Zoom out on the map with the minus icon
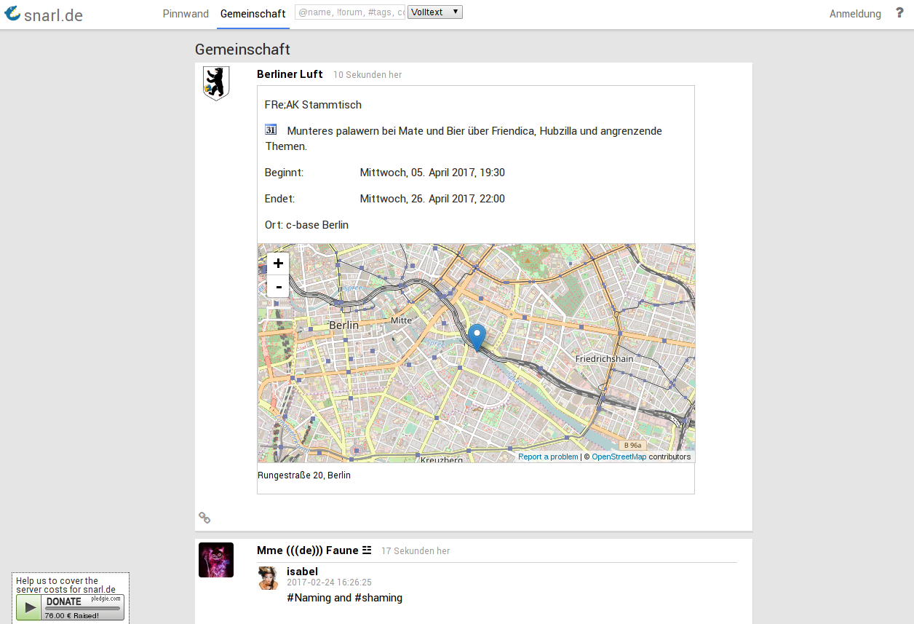The width and height of the screenshot is (914, 624). 278,286
